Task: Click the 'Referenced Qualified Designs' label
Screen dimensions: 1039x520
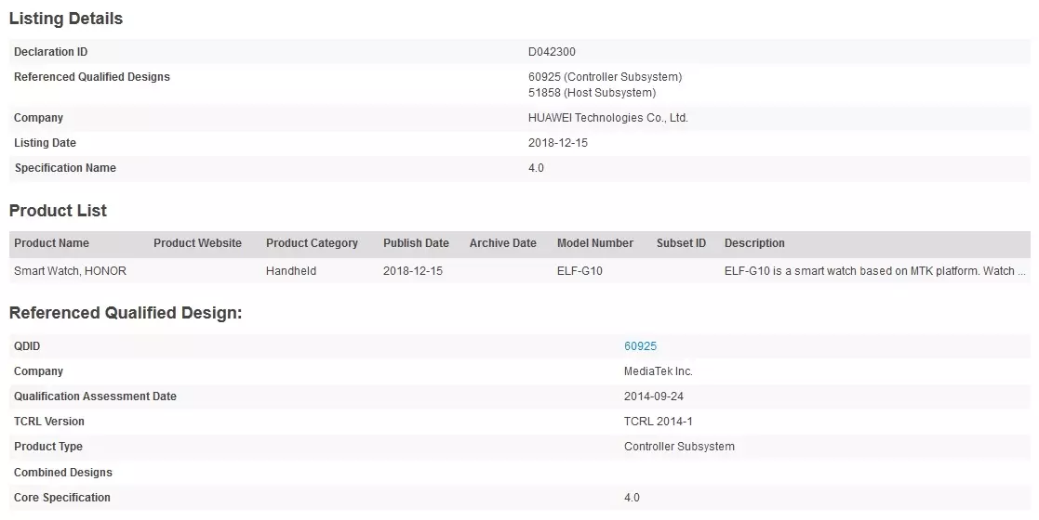Action: (x=92, y=77)
